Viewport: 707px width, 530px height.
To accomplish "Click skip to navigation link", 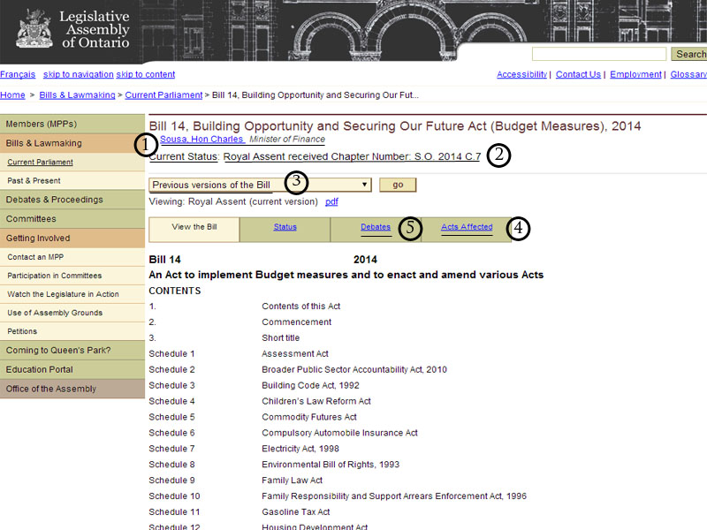I will [79, 74].
